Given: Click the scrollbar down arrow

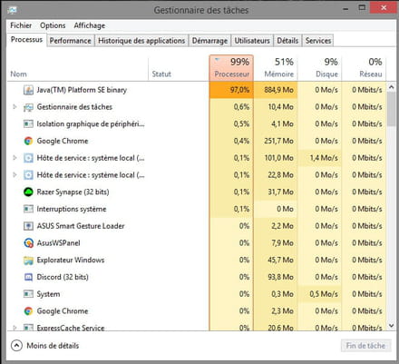Looking at the screenshot, I should pyautogui.click(x=392, y=326).
